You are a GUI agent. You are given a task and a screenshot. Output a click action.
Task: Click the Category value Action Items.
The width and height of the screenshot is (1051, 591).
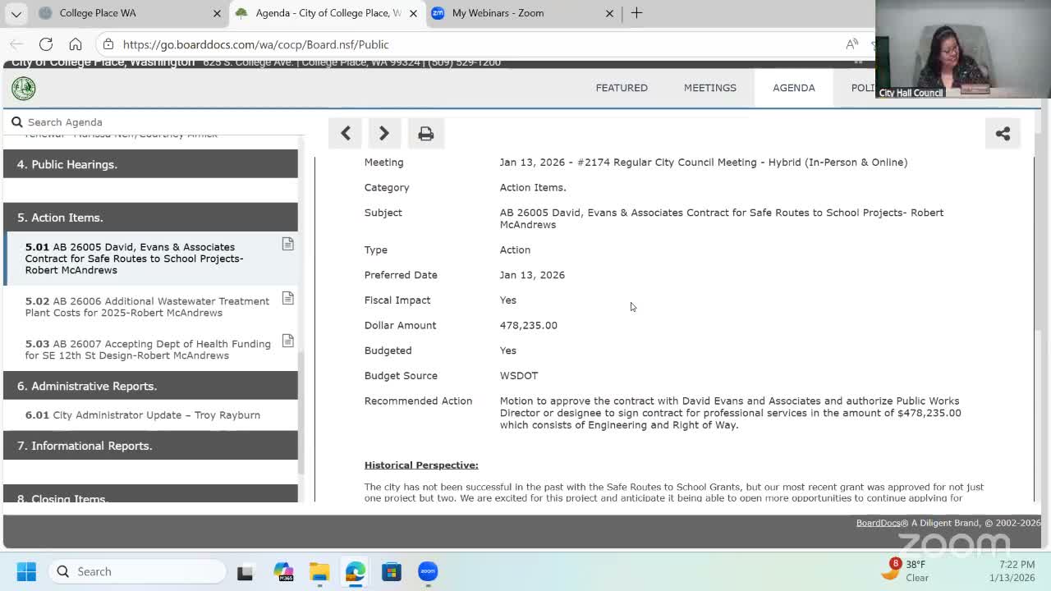coord(533,188)
